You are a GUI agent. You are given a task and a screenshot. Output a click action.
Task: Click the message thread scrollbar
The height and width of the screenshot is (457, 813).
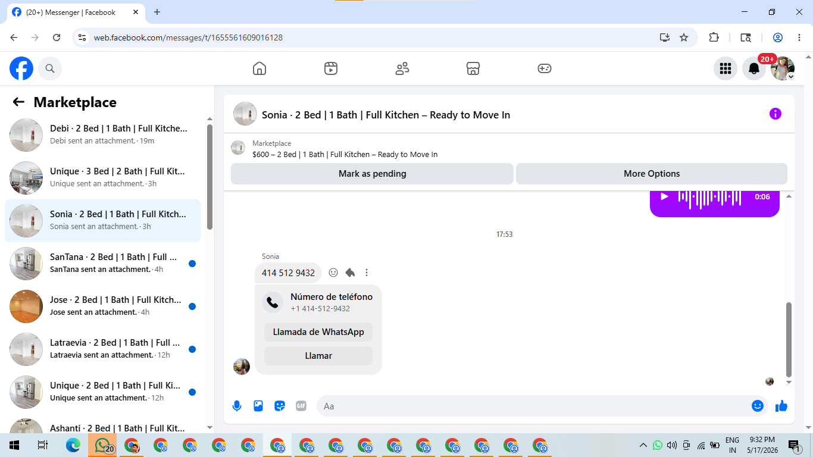click(789, 339)
